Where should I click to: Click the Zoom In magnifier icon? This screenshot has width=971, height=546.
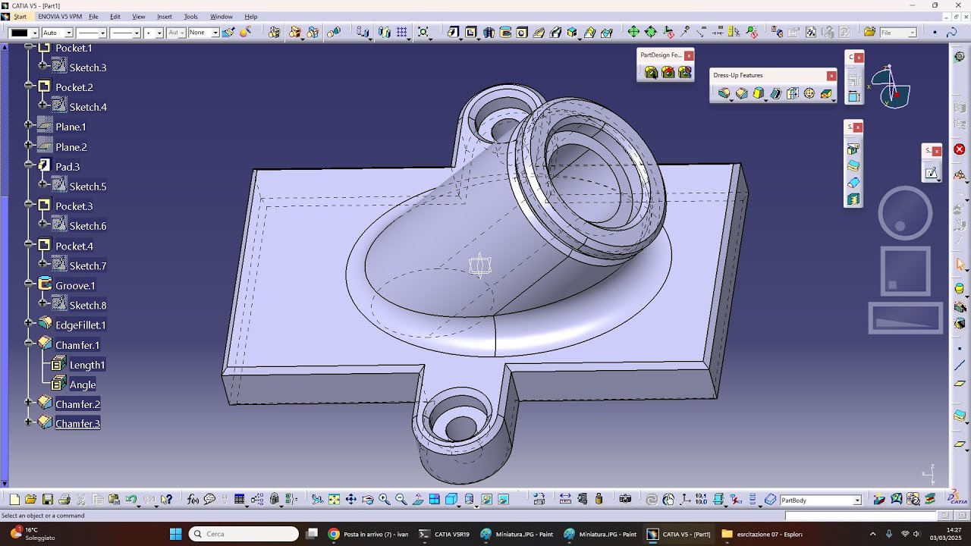[384, 499]
